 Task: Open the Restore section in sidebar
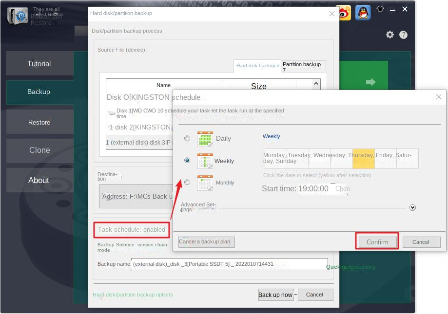point(39,122)
